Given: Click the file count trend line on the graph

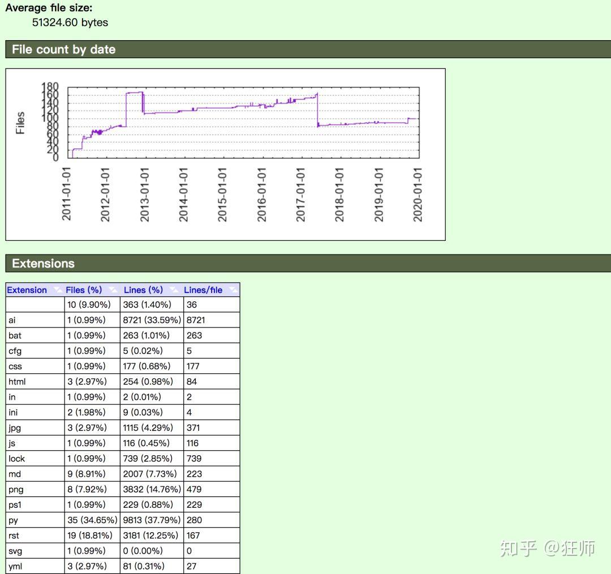Looking at the screenshot, I should [226, 107].
